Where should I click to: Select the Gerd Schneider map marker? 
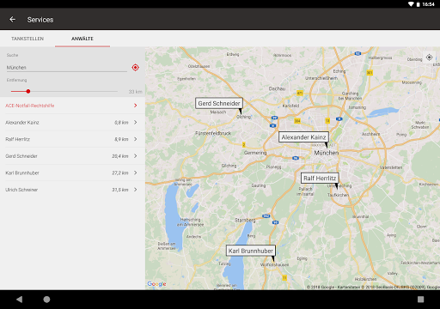[x=219, y=104]
